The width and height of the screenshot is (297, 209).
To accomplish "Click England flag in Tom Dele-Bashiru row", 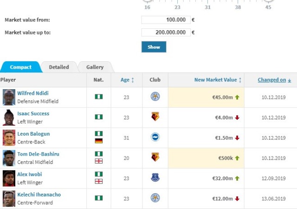I will point(98,161).
